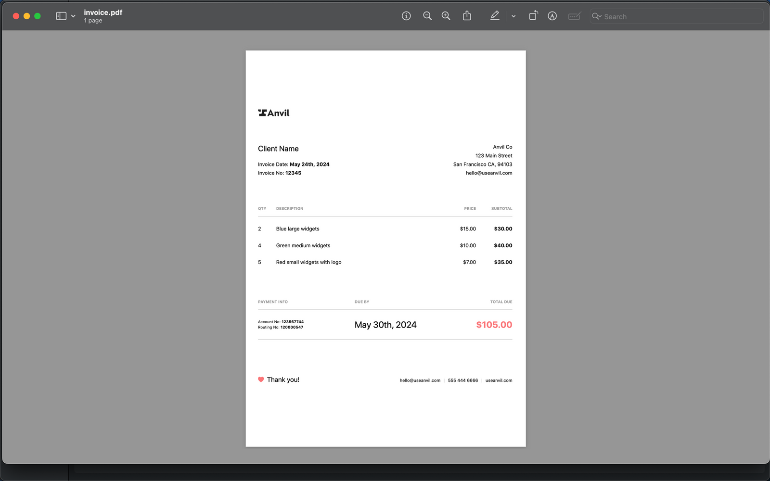Viewport: 770px width, 481px height.
Task: Open the Share menu icon
Action: pyautogui.click(x=467, y=16)
